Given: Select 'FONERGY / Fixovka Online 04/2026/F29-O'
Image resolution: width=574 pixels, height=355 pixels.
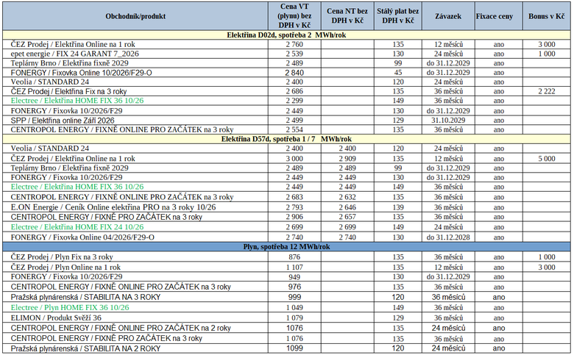Looking at the screenshot, I should (82, 237).
